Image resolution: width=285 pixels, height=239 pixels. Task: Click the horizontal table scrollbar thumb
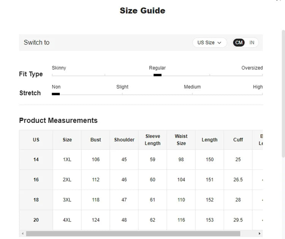click(x=133, y=234)
